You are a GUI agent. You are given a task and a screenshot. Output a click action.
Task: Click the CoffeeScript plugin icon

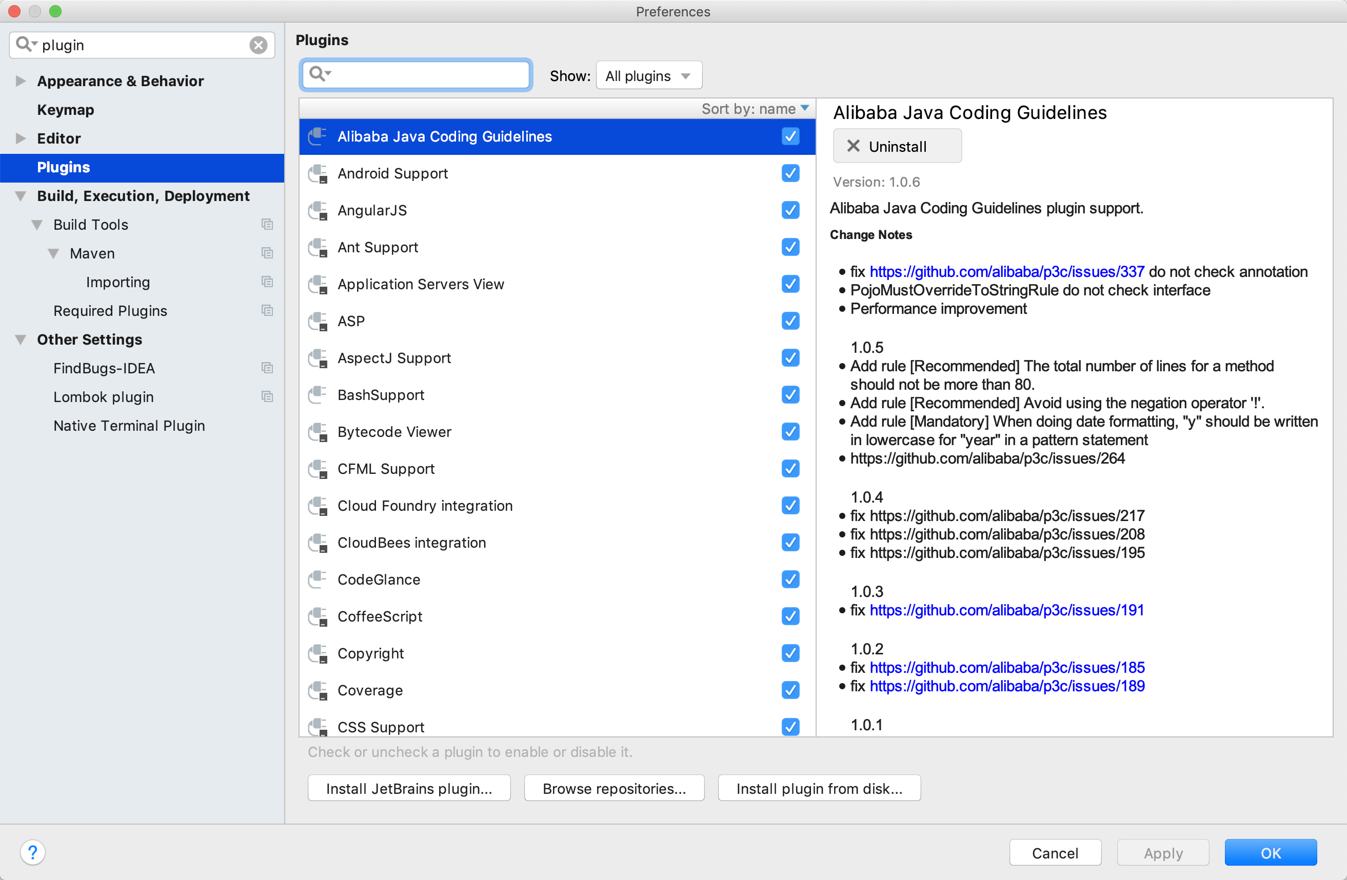pos(318,616)
